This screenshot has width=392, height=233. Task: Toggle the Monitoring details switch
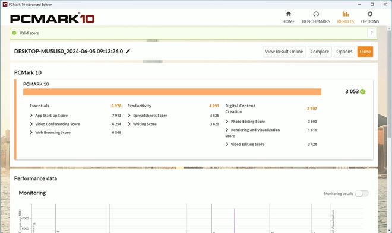(362, 194)
